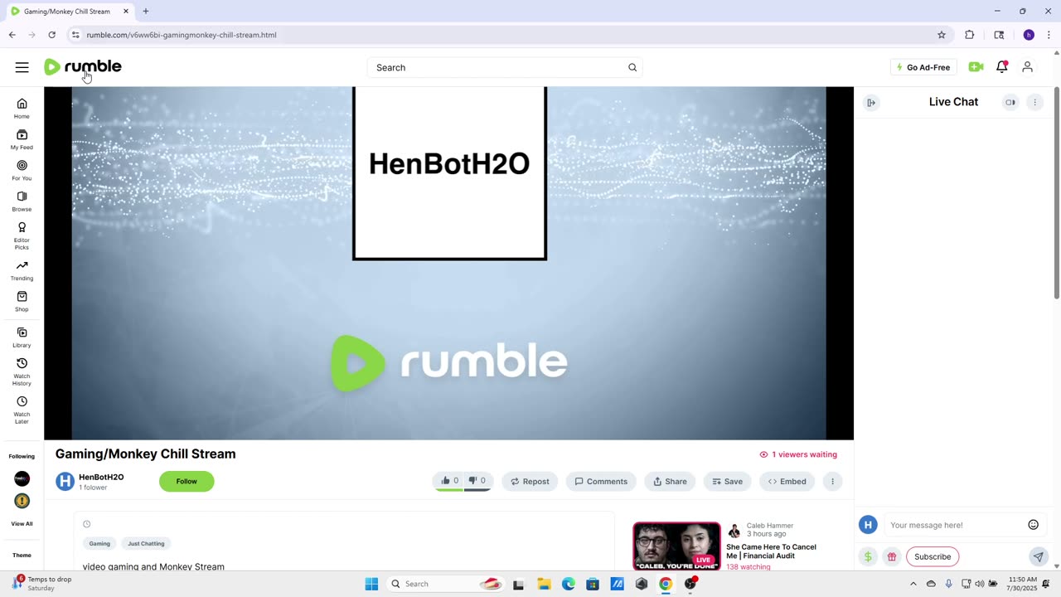1061x597 pixels.
Task: Save the video to a playlist
Action: click(728, 481)
